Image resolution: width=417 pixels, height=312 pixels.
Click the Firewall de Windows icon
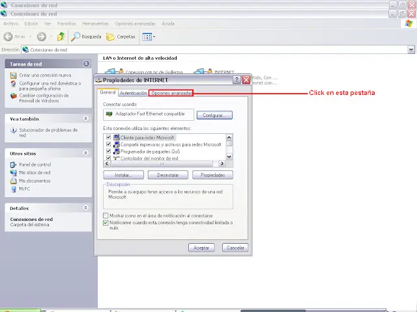13,96
